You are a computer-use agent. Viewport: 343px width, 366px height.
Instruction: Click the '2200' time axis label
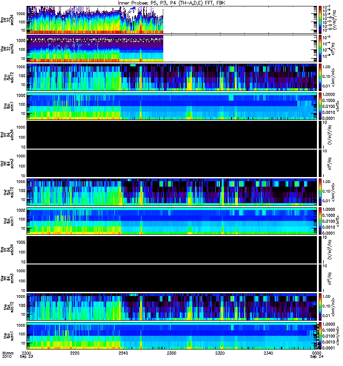coord(27,353)
